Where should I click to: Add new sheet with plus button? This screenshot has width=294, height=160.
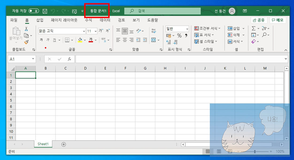point(64,144)
